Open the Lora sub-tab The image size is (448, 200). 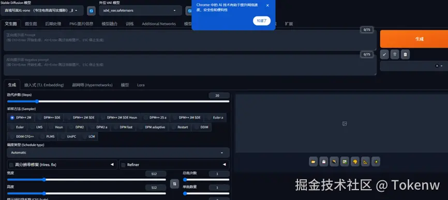click(x=141, y=85)
